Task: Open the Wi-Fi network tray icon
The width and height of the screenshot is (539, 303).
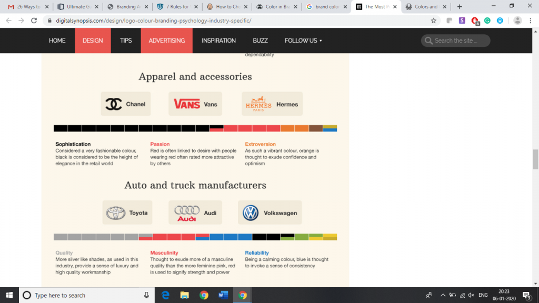Action: click(x=462, y=295)
